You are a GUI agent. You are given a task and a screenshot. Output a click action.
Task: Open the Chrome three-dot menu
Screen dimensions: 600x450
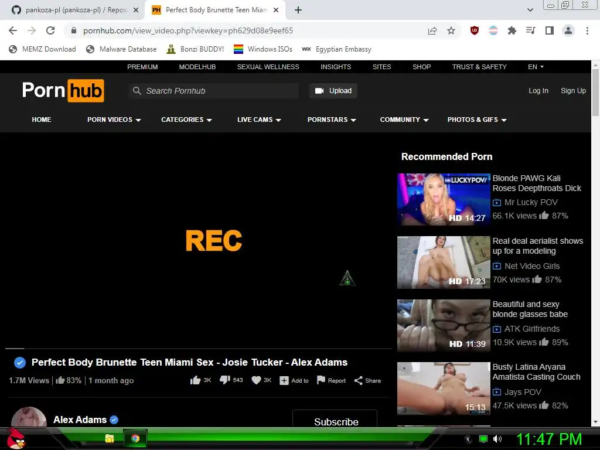pos(587,30)
